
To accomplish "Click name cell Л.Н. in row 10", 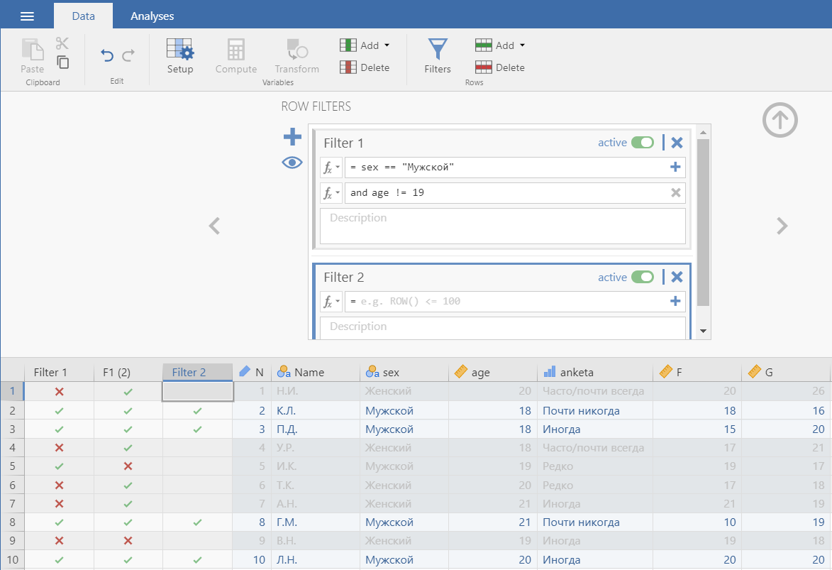I will tap(316, 560).
